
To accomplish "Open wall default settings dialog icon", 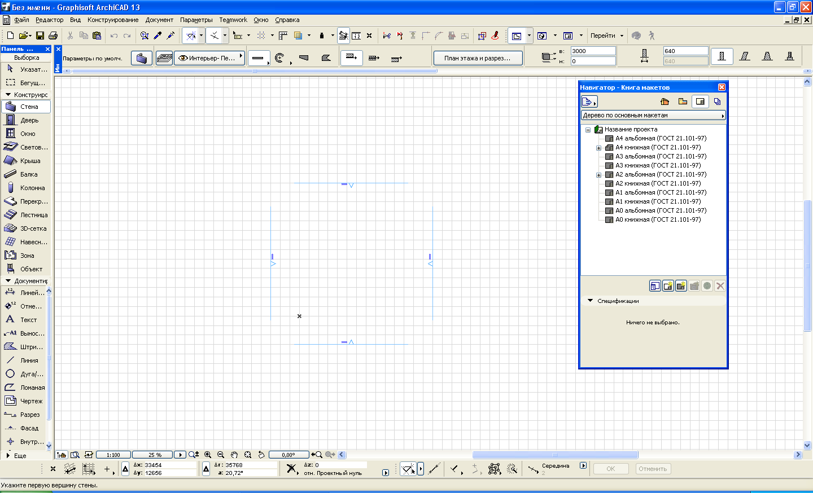I will click(142, 58).
